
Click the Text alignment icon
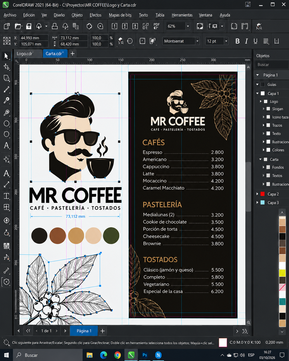tap(266, 41)
